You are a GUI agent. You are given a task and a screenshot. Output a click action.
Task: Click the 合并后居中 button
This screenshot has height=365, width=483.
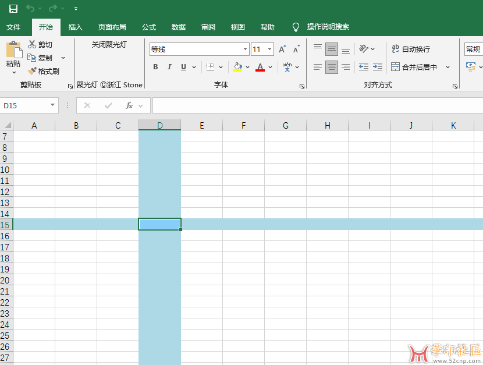point(414,67)
